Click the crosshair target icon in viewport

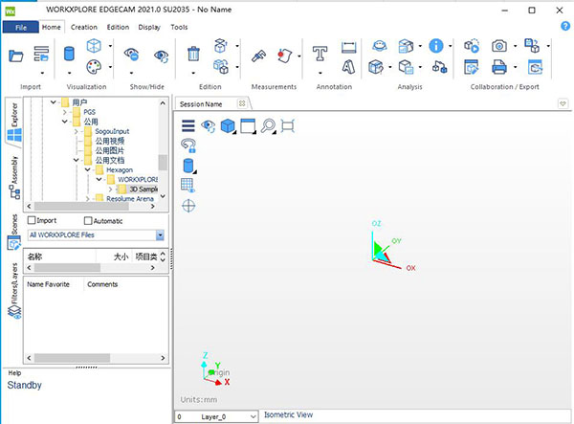pos(188,206)
